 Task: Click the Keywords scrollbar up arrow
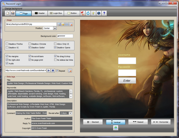[x=71, y=91]
